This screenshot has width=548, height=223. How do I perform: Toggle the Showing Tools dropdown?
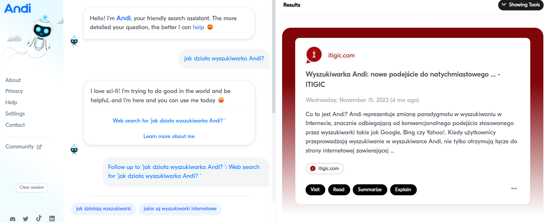pyautogui.click(x=521, y=5)
